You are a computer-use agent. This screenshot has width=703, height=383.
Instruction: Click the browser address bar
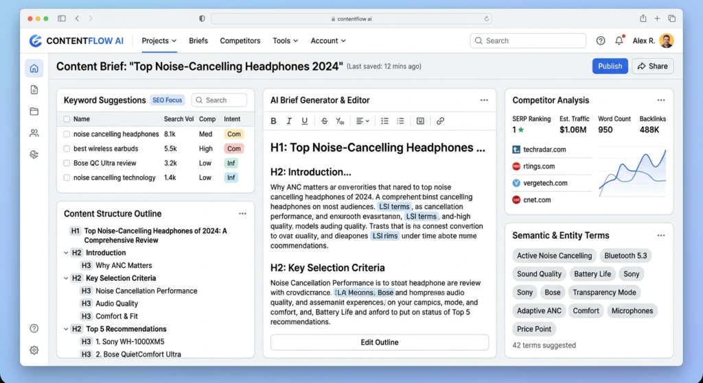(x=351, y=18)
